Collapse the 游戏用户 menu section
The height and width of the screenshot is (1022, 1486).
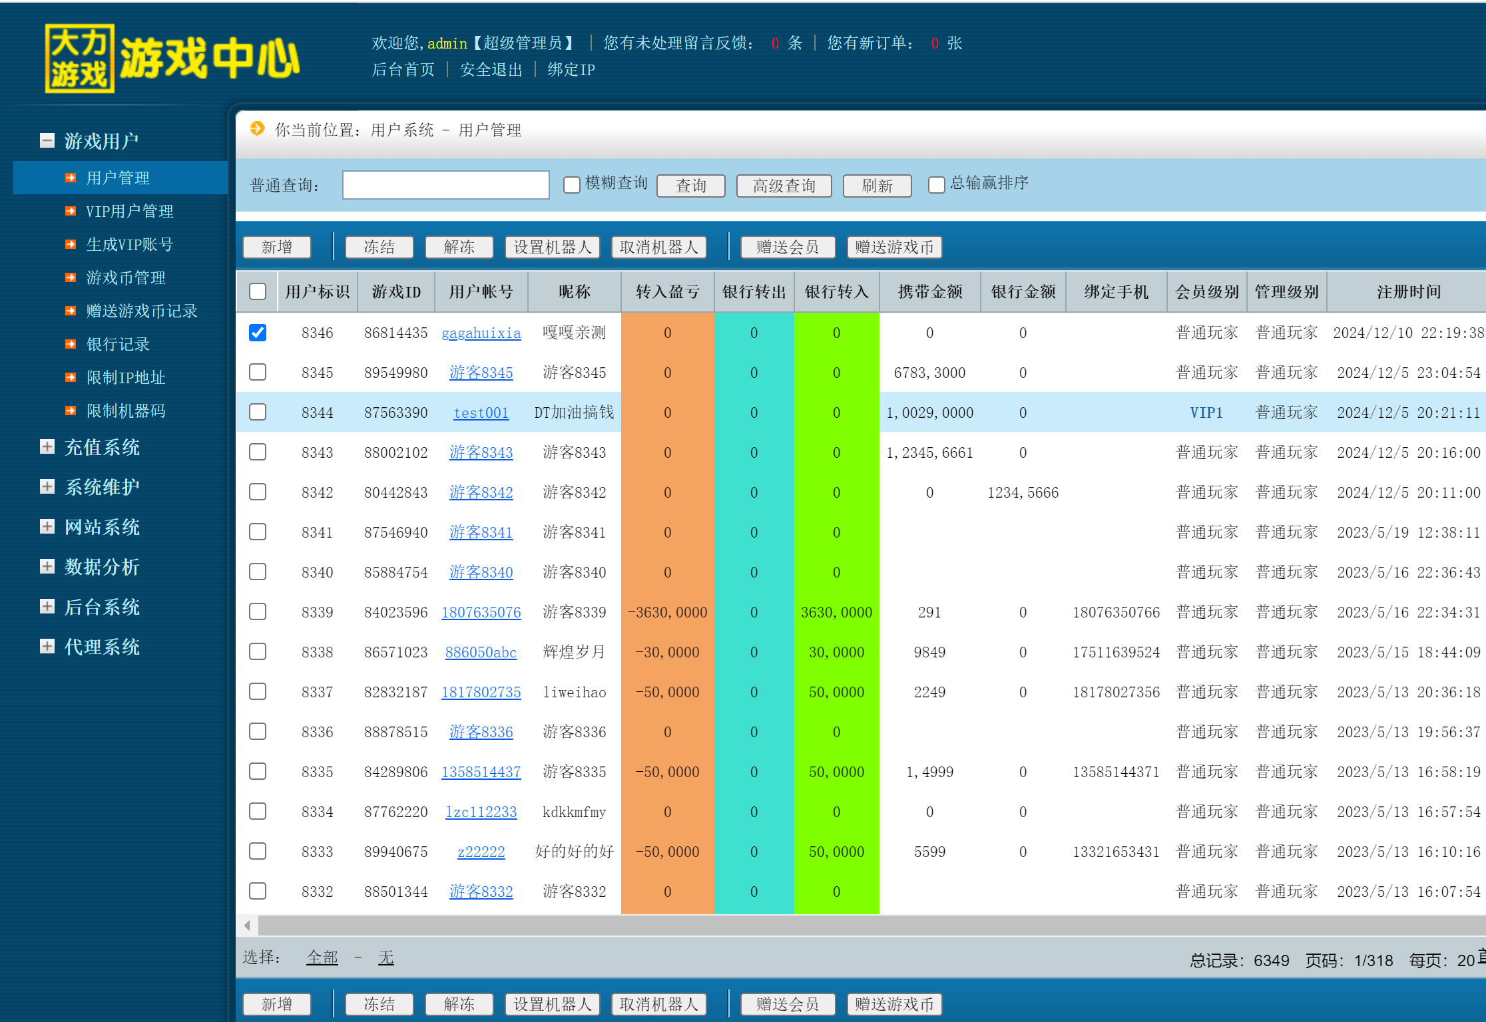coord(47,140)
